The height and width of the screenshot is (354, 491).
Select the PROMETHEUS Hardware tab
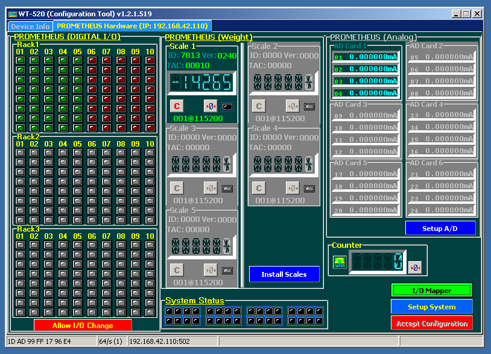132,26
